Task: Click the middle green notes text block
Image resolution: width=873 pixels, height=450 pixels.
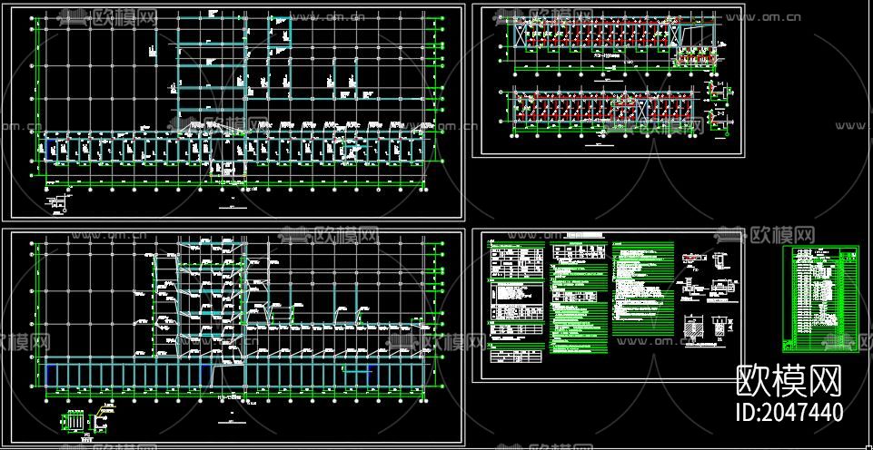Action: coord(580,298)
